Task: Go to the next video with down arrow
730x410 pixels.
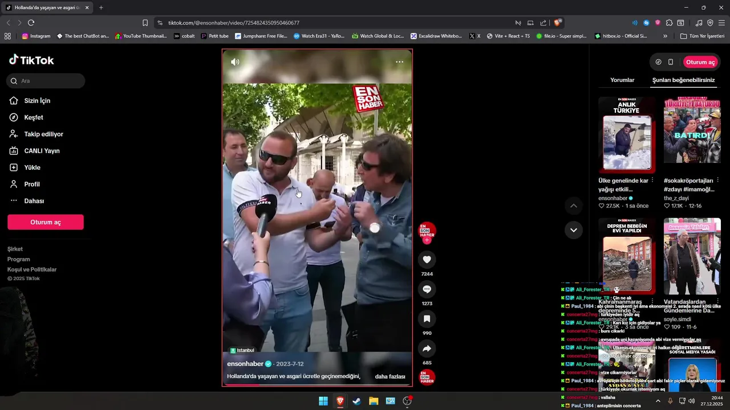Action: click(574, 230)
